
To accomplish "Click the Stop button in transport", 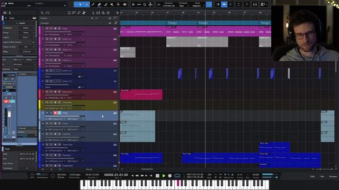I will (x=157, y=176).
